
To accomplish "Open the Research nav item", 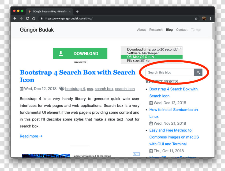I will 156,30.
